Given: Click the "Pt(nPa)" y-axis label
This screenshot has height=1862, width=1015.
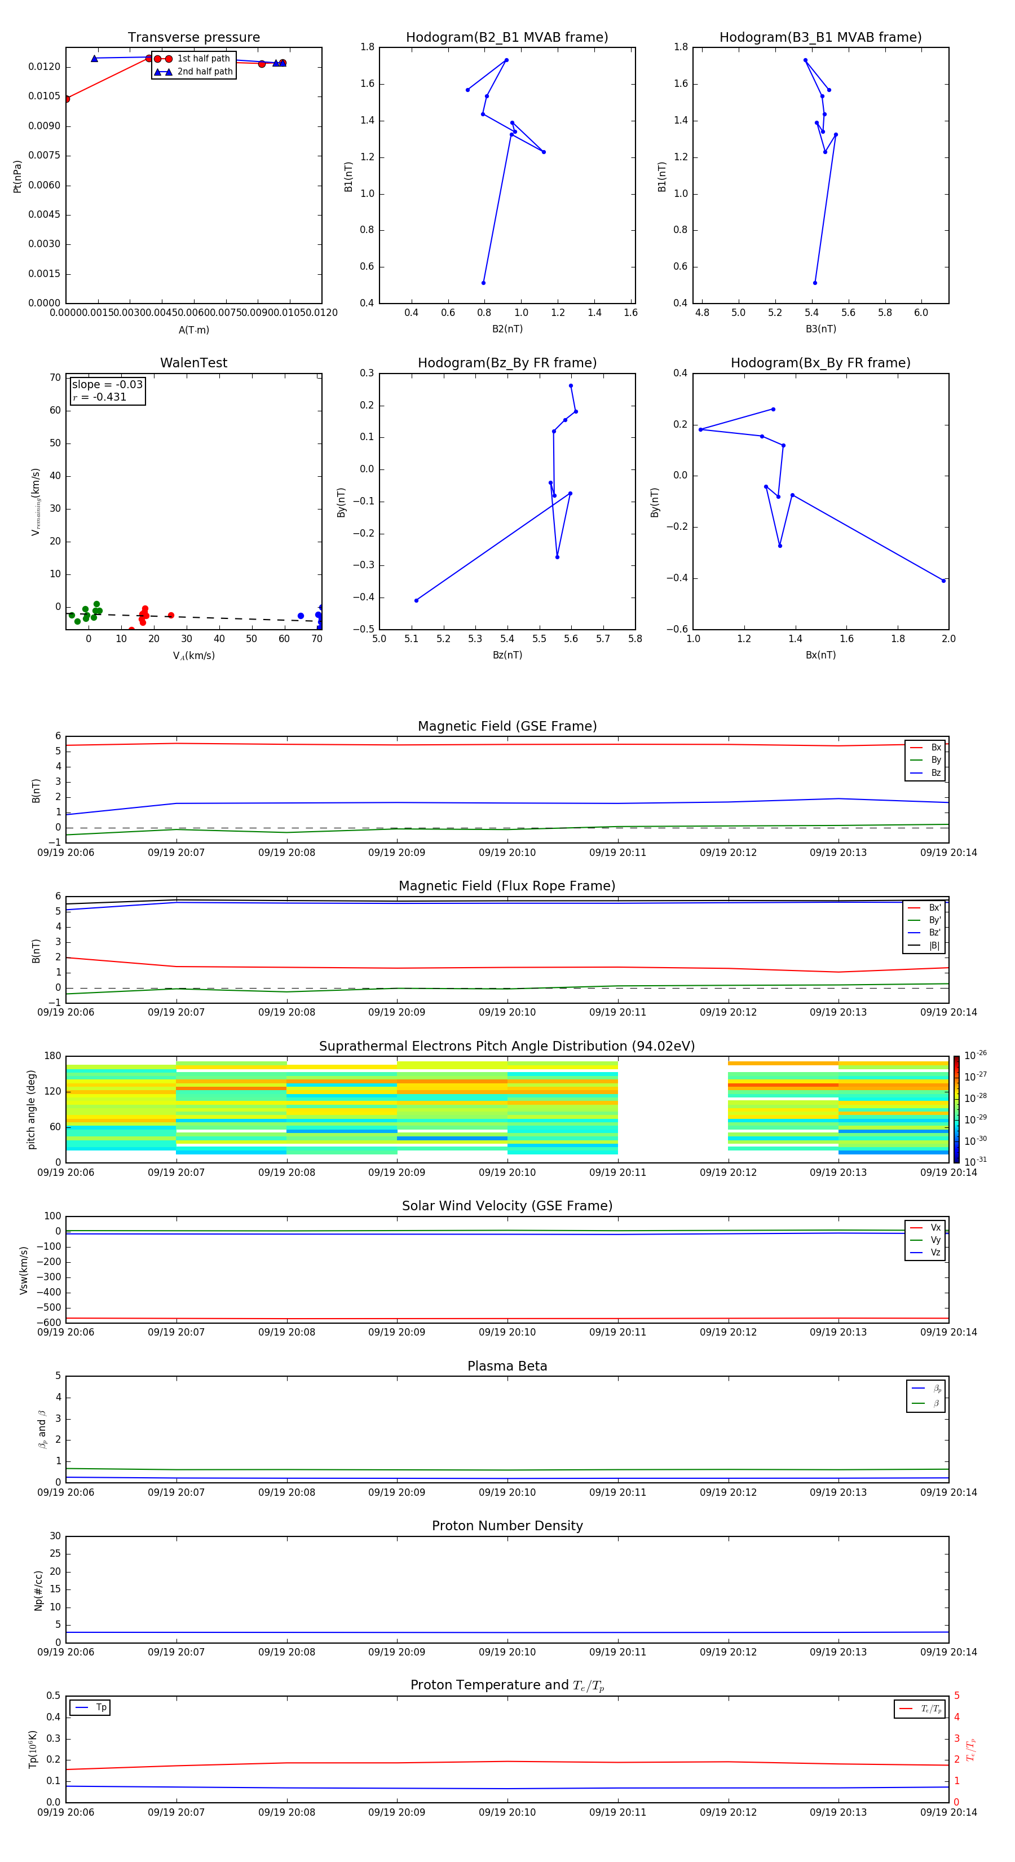Looking at the screenshot, I should 17,177.
